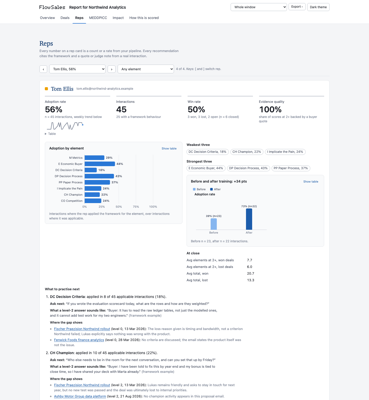Viewport: 369px width, 400px height.
Task: Open Fischer Praezision link under CH Champion
Action: 82,385
